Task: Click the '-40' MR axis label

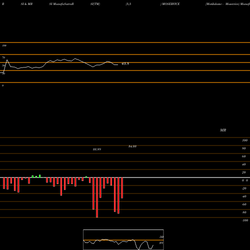Action: 244,196
